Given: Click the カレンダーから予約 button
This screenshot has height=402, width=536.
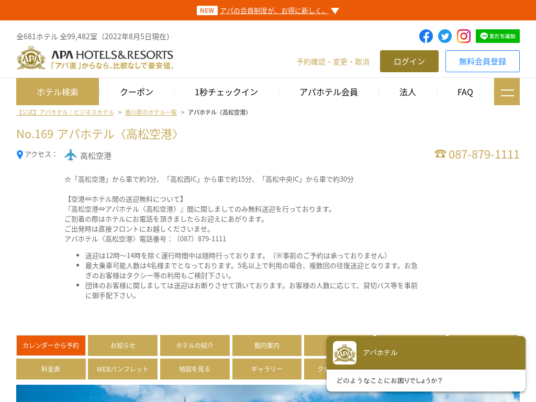Looking at the screenshot, I should (x=51, y=345).
